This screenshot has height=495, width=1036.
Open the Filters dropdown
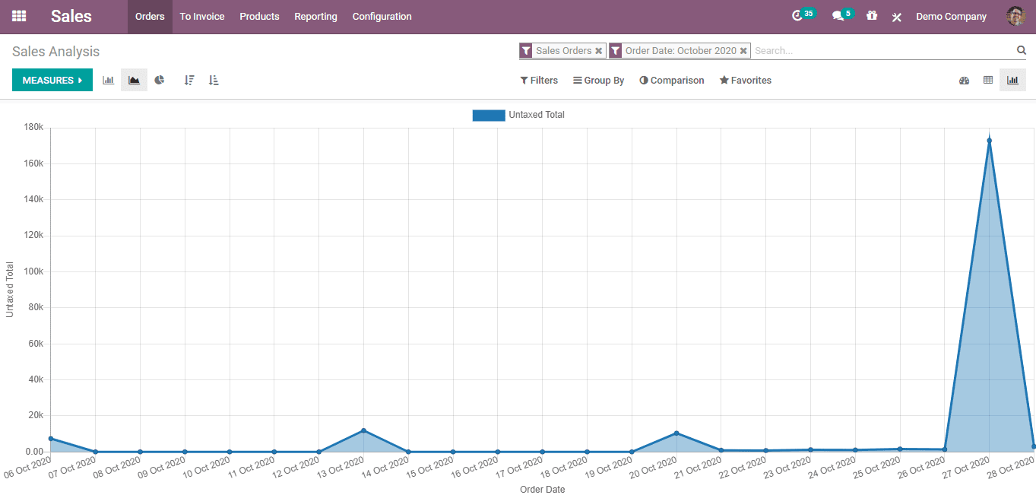pos(539,81)
